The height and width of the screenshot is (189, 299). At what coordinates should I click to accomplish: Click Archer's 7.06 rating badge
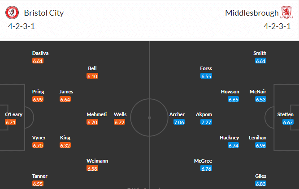(179, 122)
